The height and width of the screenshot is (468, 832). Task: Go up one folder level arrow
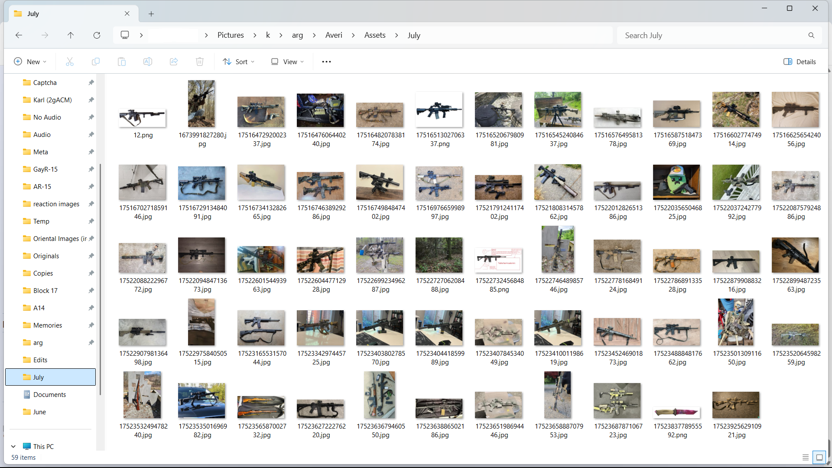point(71,35)
